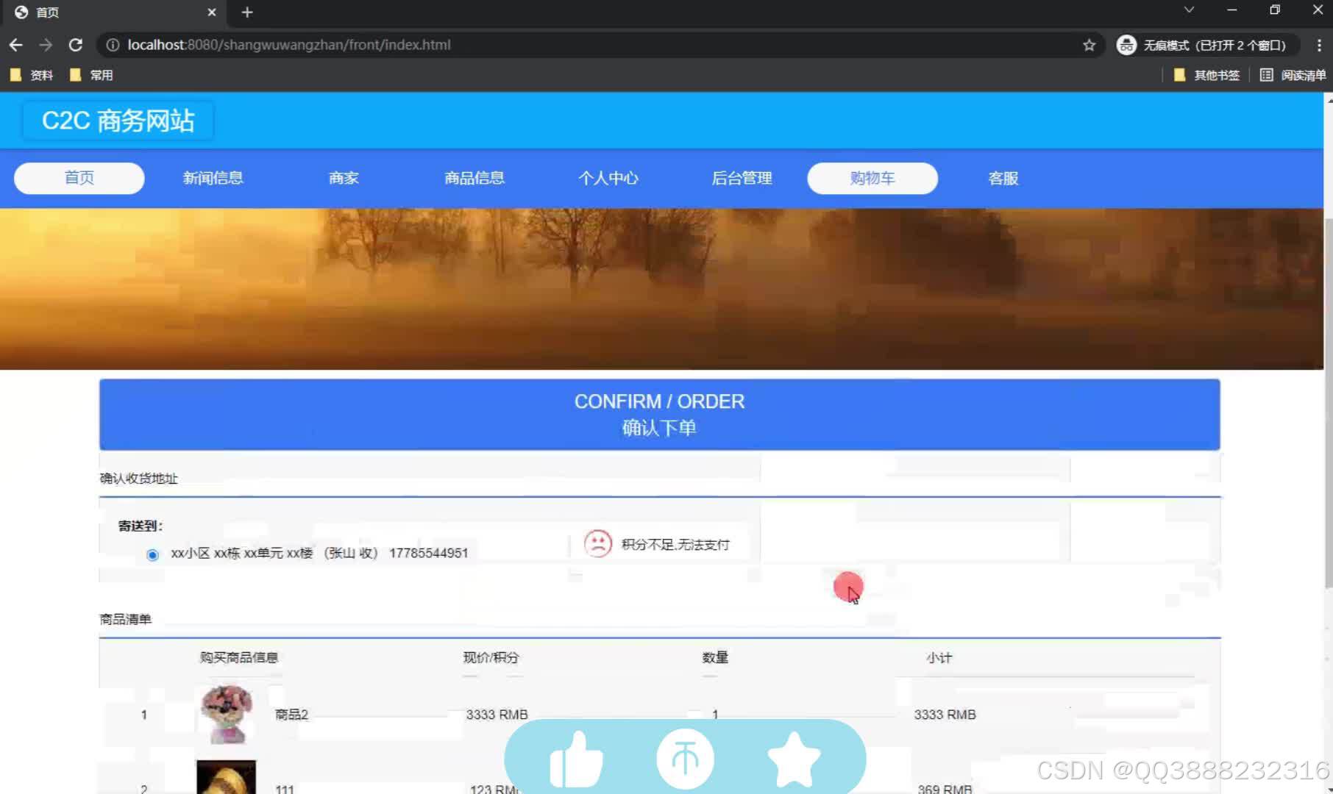Open the 阅读清单 reading list icon

tap(1266, 74)
